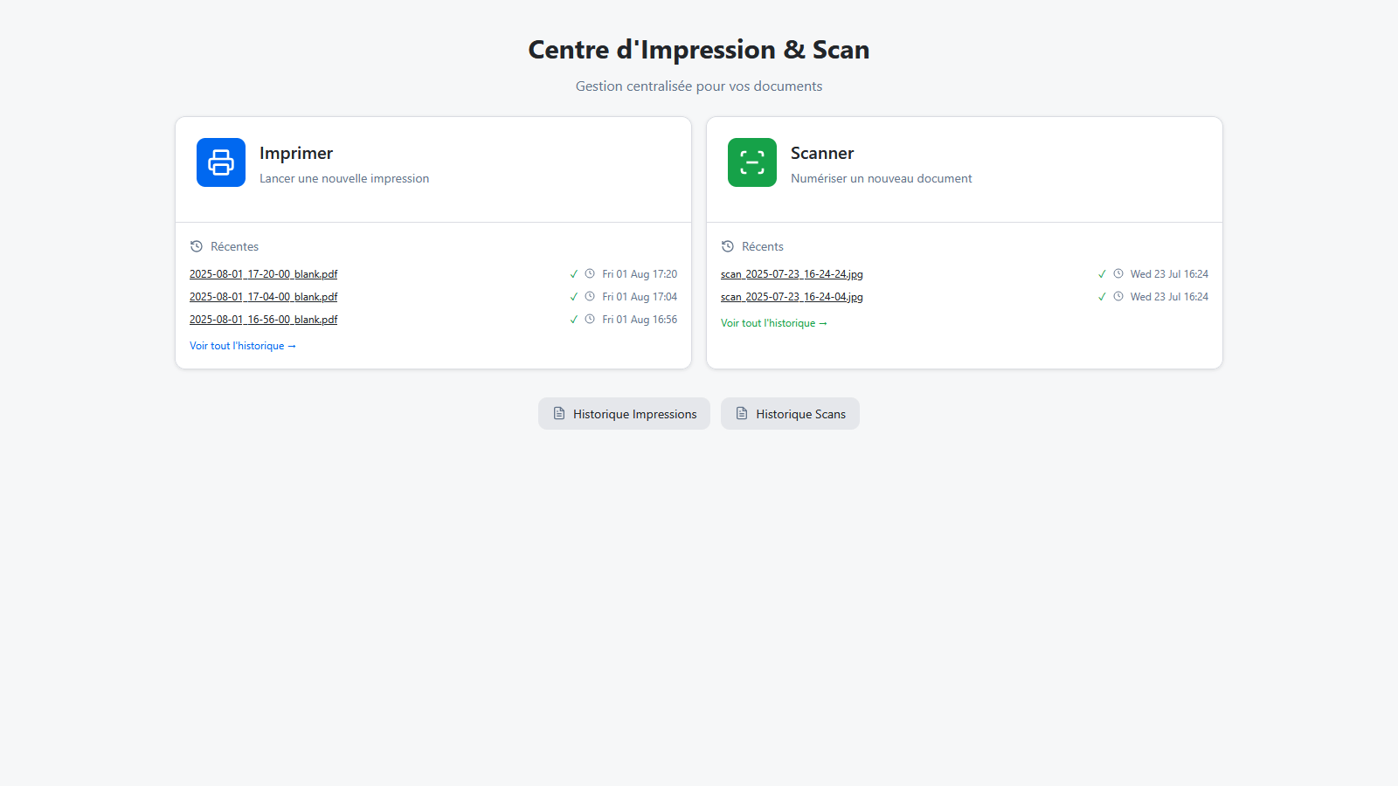View full print history link in blue
This screenshot has width=1398, height=786.
(x=242, y=346)
